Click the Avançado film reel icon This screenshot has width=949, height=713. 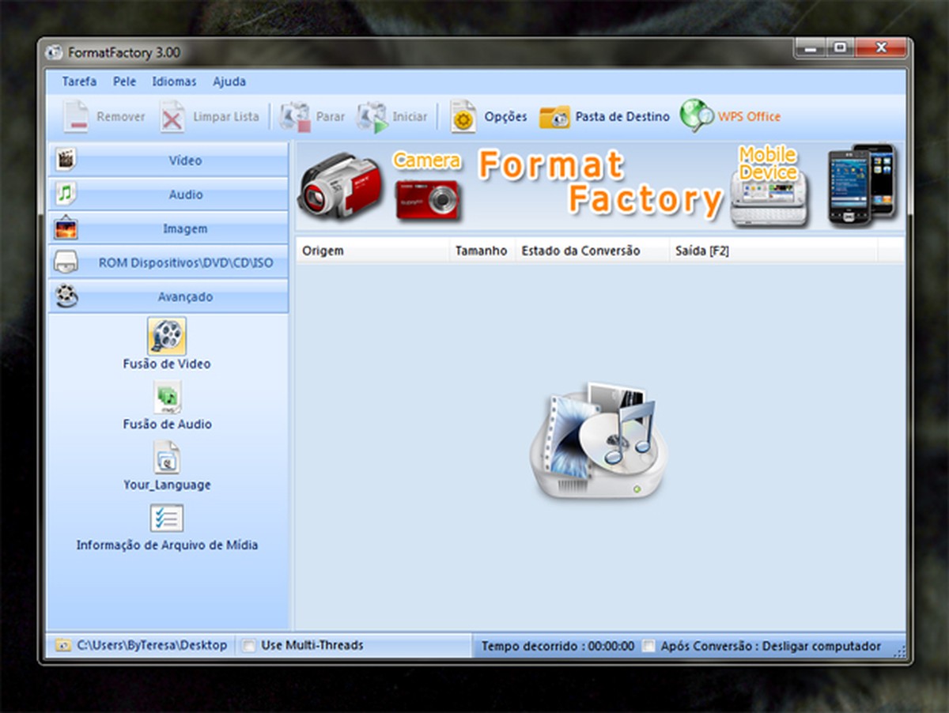point(67,297)
